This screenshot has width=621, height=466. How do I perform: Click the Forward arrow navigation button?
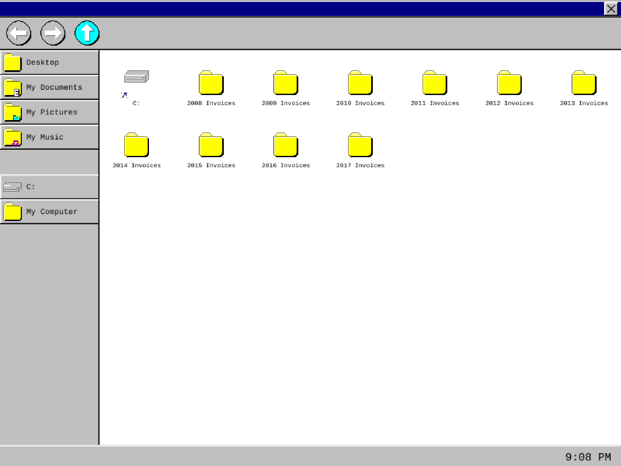tap(53, 33)
